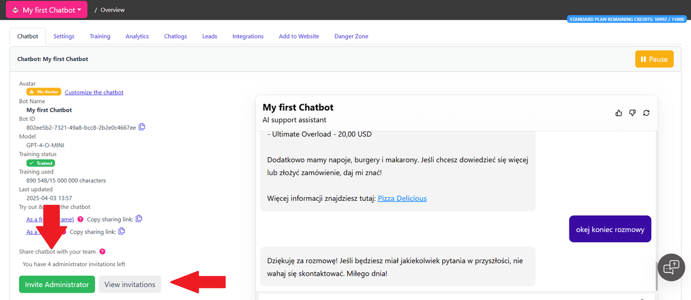Image resolution: width=691 pixels, height=300 pixels.
Task: Copy the Bot ID to clipboard
Action: pos(142,127)
